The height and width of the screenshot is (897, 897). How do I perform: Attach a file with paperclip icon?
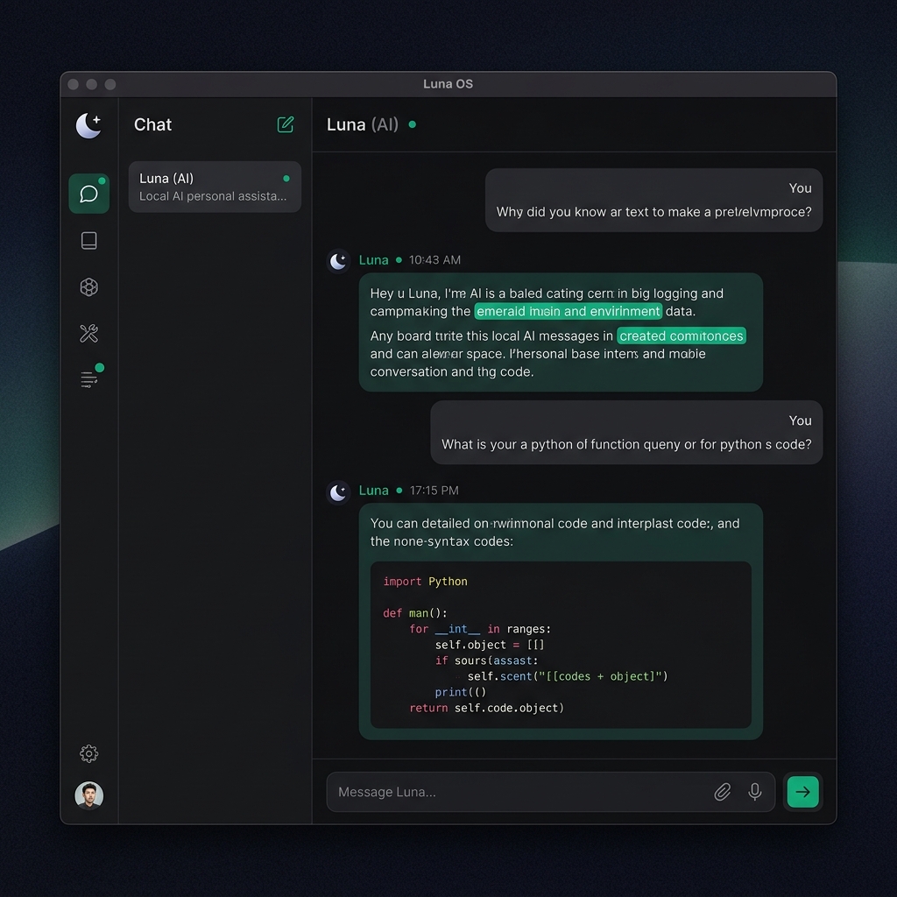(x=722, y=792)
